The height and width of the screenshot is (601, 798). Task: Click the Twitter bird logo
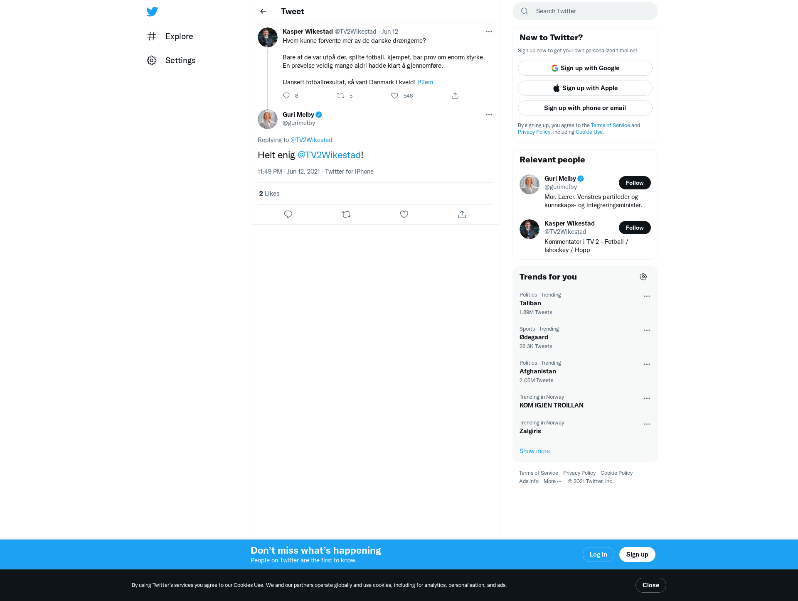(x=152, y=11)
